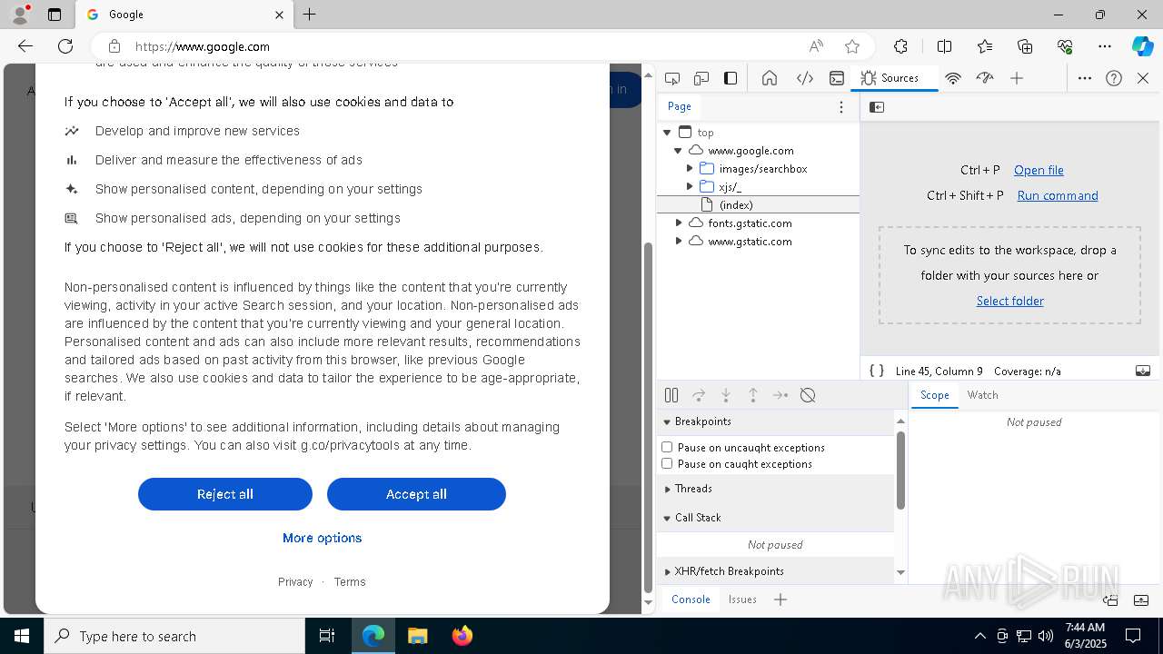Expand the www.gstatic.com domain
This screenshot has height=654, width=1163.
(x=678, y=241)
